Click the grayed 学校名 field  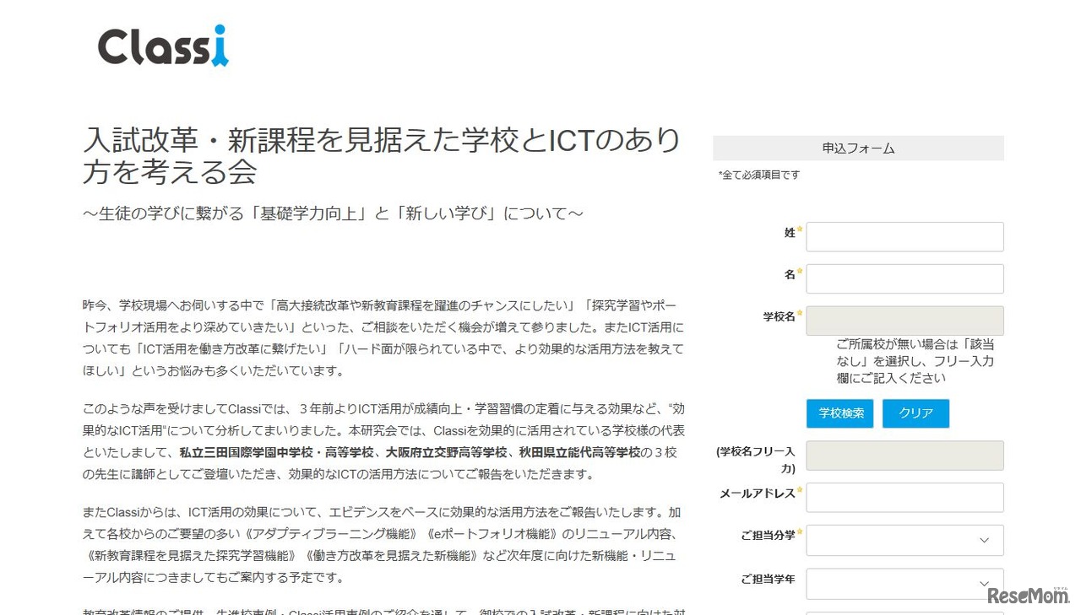pyautogui.click(x=904, y=321)
